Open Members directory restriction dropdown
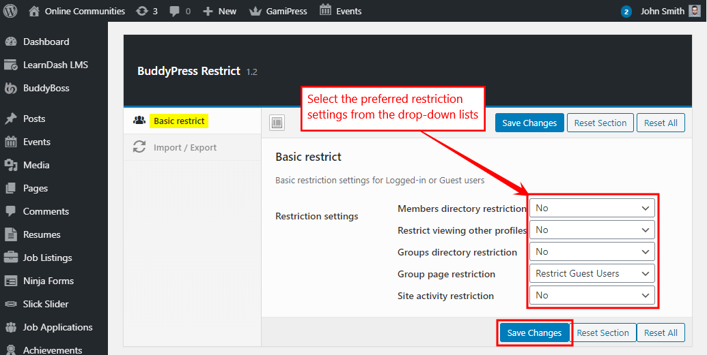707x355 pixels. 592,208
